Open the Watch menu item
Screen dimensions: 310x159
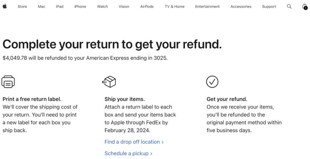(103, 7)
